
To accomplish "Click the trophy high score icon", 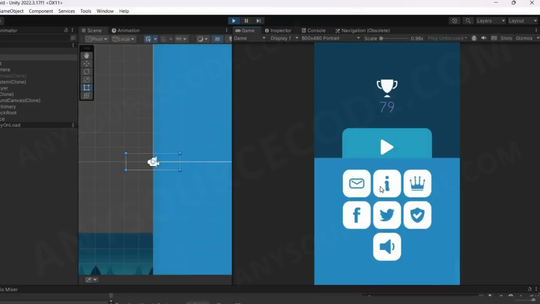I will (x=387, y=88).
